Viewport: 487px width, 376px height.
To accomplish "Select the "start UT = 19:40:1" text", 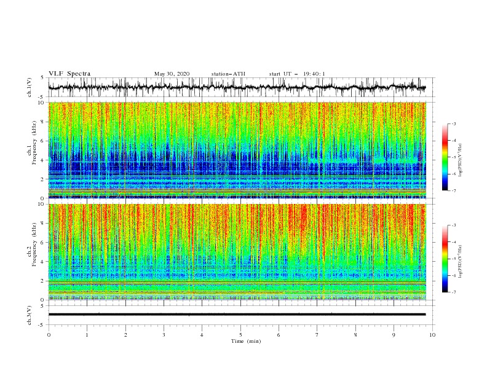I will click(297, 74).
